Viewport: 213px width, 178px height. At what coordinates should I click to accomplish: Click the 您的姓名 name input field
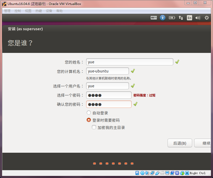tap(129, 62)
